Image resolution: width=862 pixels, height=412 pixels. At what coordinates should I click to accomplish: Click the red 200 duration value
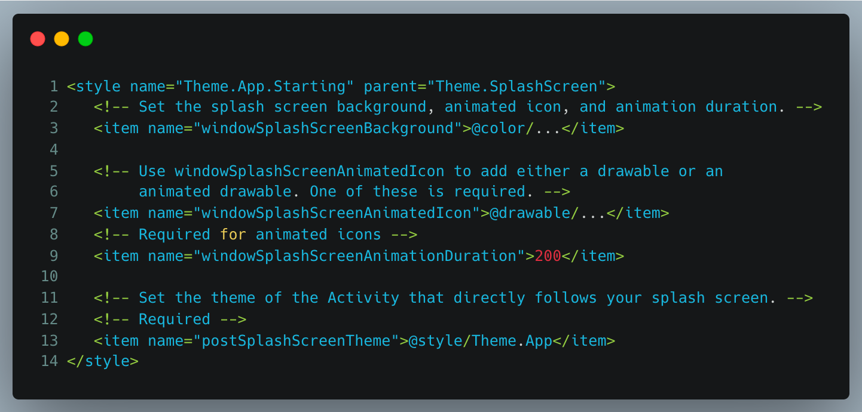548,256
